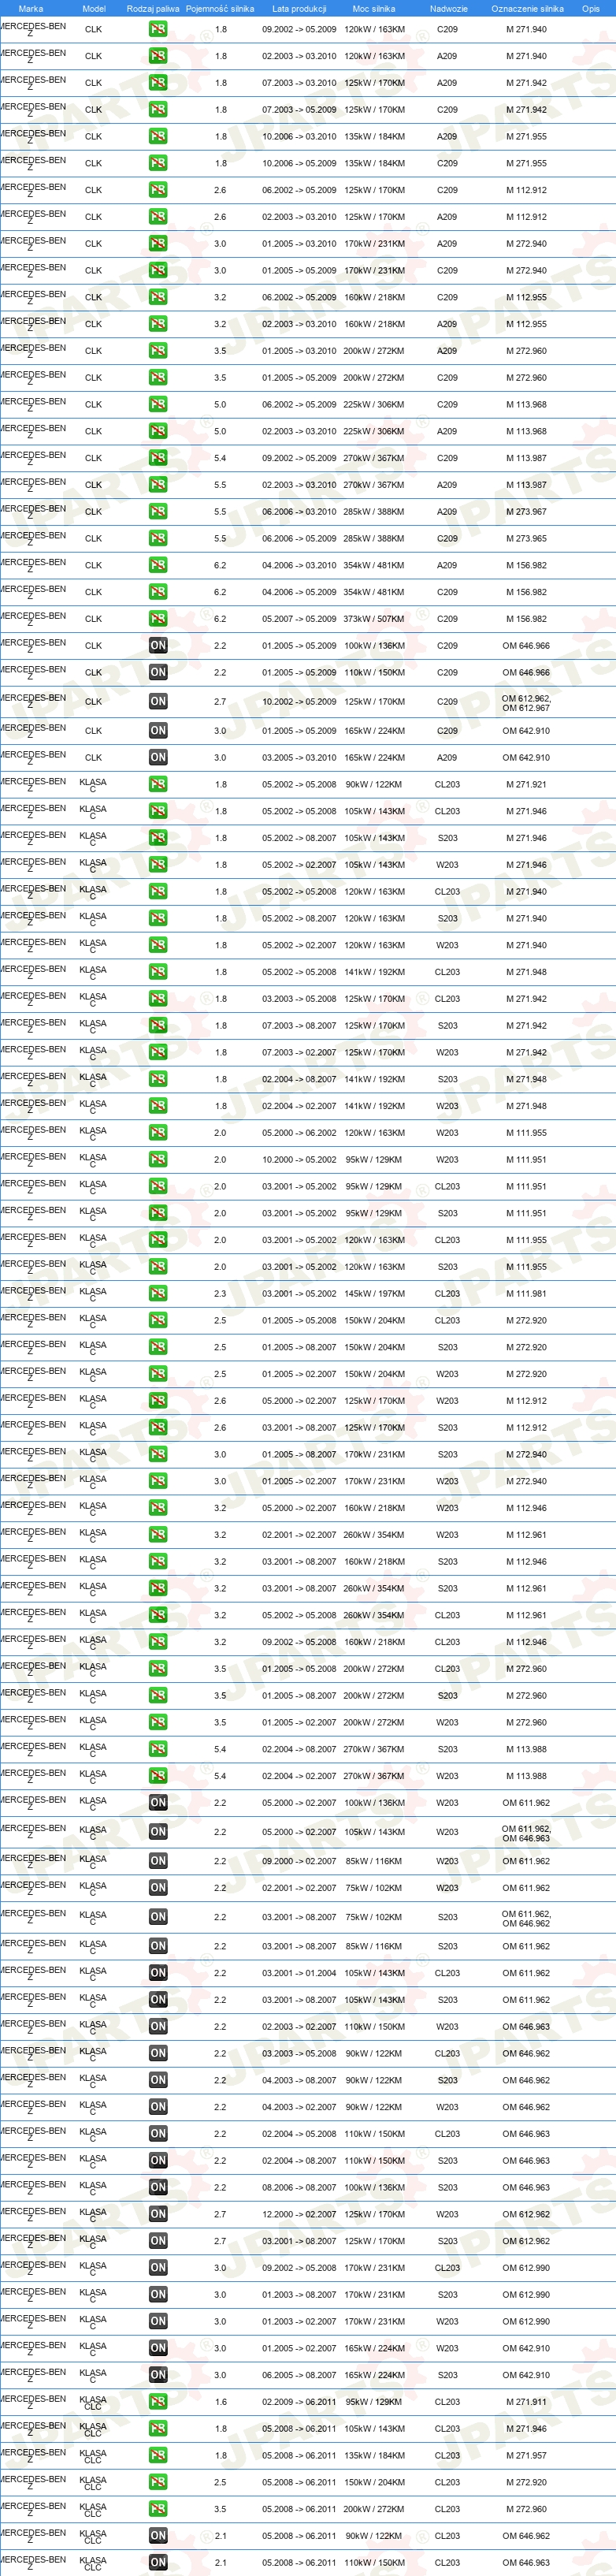
Task: Click production years '05.2007 -> 05.2009'
Action: point(299,619)
